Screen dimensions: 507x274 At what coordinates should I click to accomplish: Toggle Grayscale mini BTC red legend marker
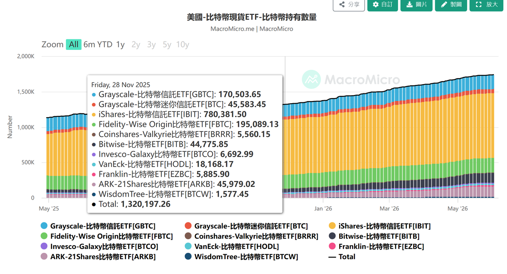click(188, 226)
